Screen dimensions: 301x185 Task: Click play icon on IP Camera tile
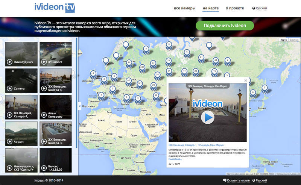click(44, 62)
